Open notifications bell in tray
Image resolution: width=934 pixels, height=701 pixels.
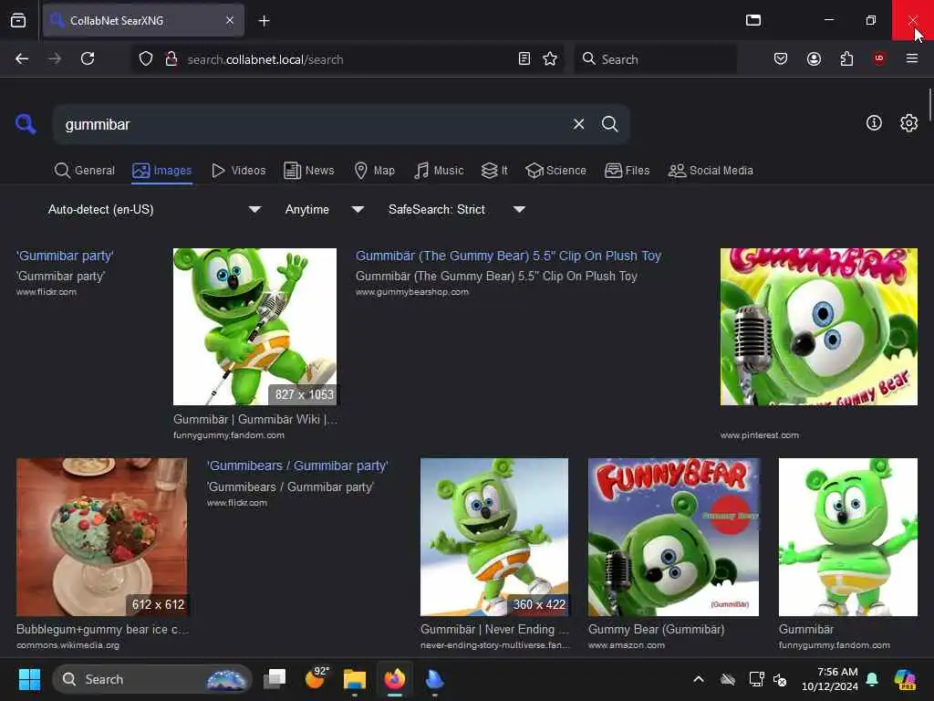pyautogui.click(x=872, y=679)
